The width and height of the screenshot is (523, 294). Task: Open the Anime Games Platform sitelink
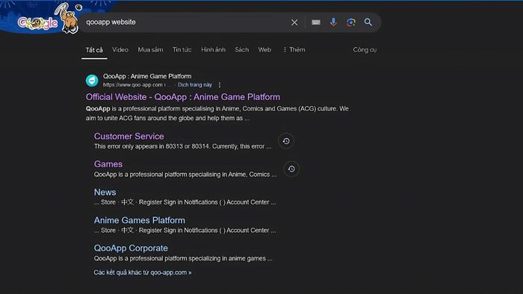(x=140, y=220)
